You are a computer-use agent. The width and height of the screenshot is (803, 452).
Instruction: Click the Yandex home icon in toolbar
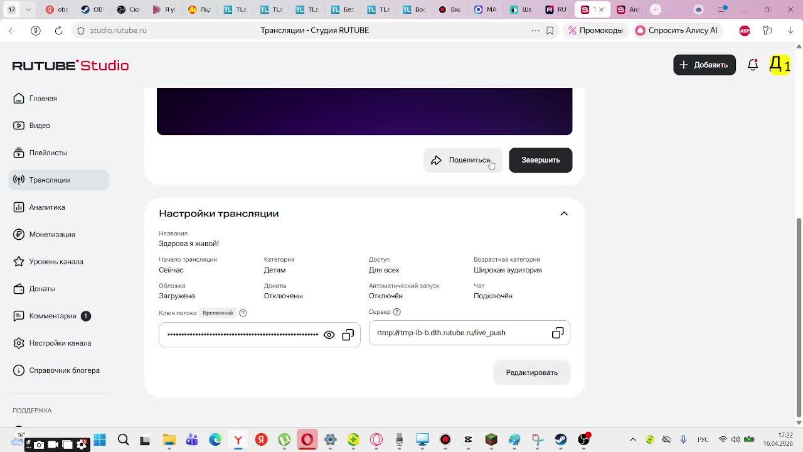(x=36, y=30)
